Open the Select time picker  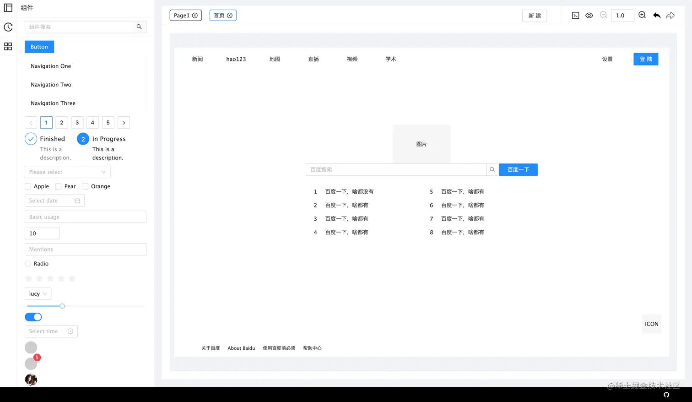(51, 331)
